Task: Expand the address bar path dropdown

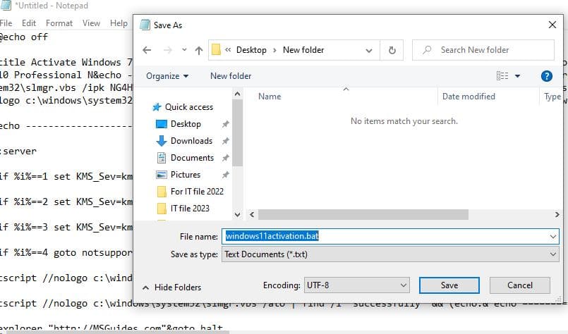Action: point(369,50)
